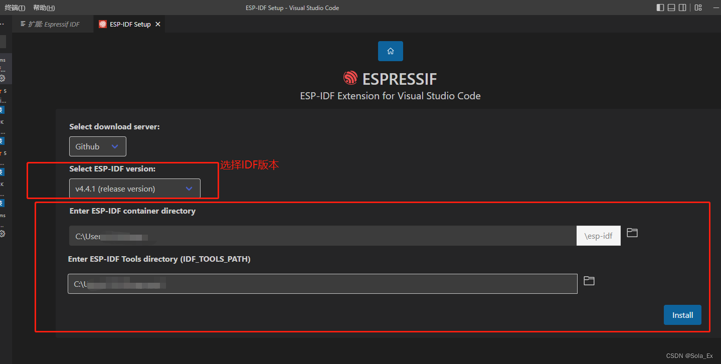The image size is (721, 364).
Task: Expand the ESP-IDF version dropdown v4.4.1
Action: [x=135, y=189]
